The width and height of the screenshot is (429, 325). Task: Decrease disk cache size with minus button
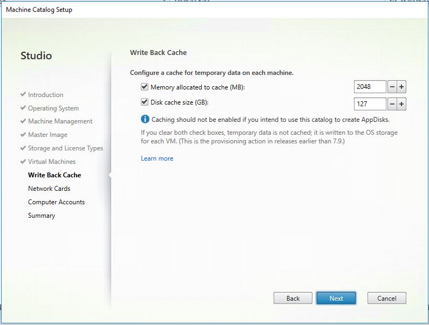coord(392,104)
